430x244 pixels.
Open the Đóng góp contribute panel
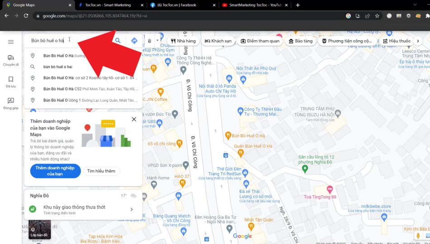coord(11,103)
